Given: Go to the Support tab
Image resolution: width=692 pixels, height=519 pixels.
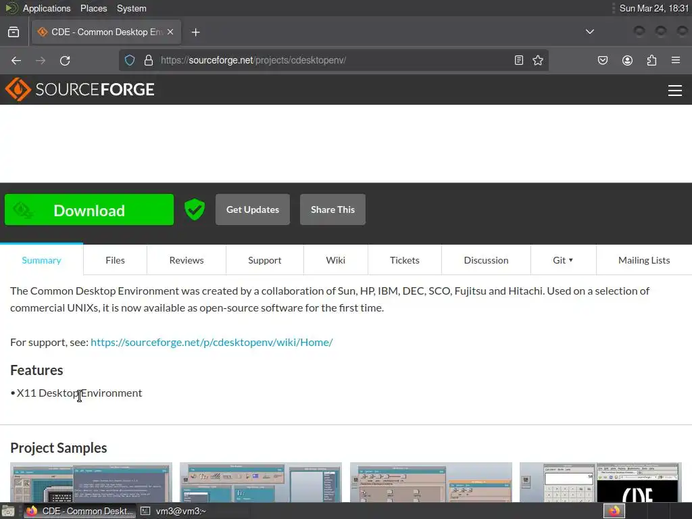Looking at the screenshot, I should coord(265,260).
